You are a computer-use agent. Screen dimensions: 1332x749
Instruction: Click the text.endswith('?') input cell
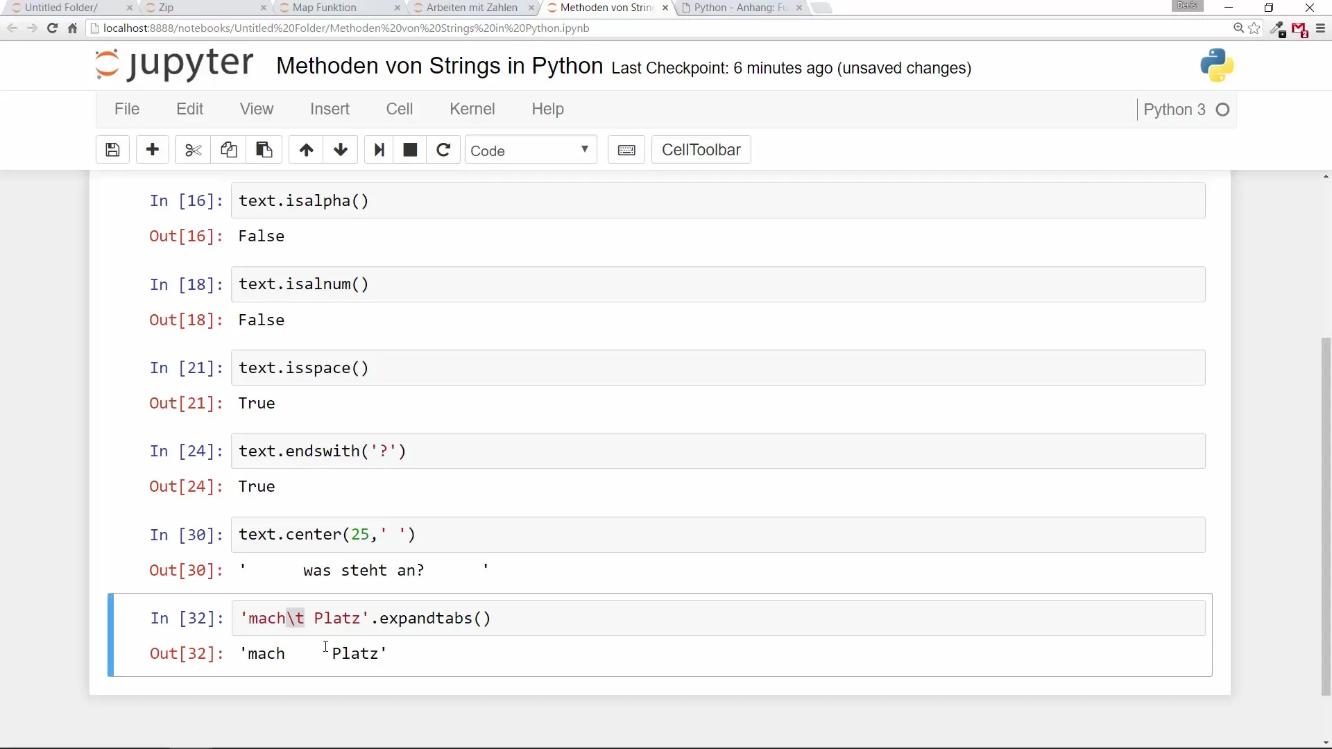(x=718, y=451)
